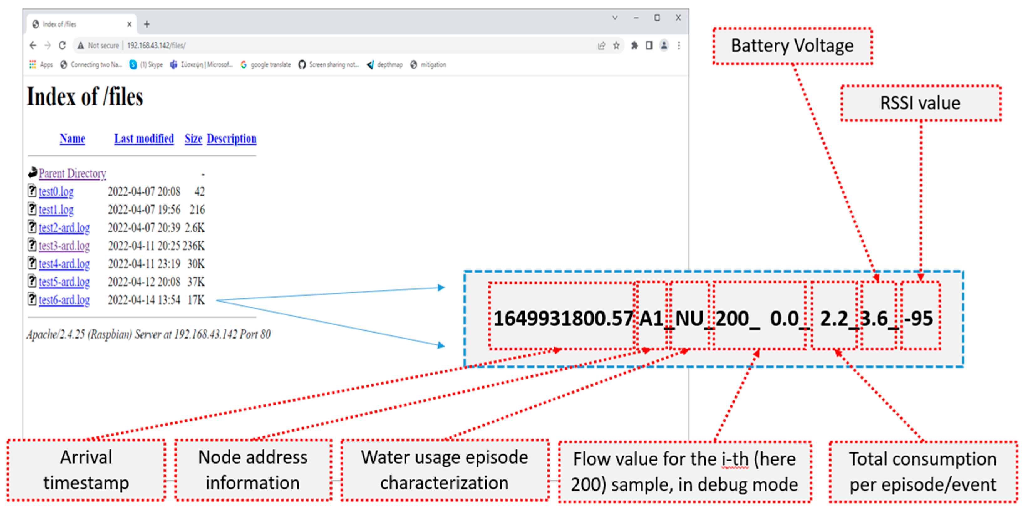The height and width of the screenshot is (520, 1026).
Task: Open the test4-ard.log file link
Action: [x=64, y=263]
